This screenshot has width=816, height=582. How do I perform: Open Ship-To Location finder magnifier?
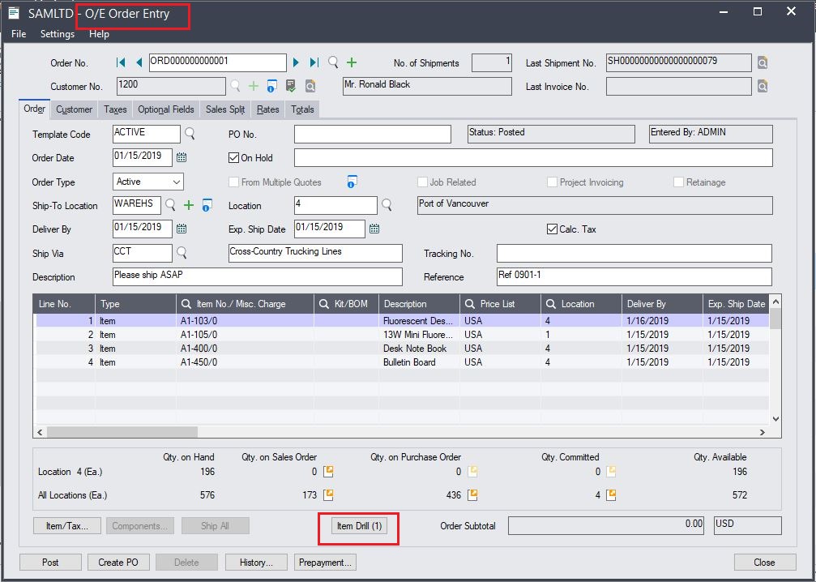point(170,205)
